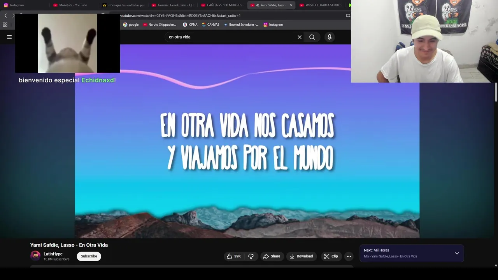Click the cat clip in the stream alert overlay
Screen dimensions: 498x280
[67, 43]
